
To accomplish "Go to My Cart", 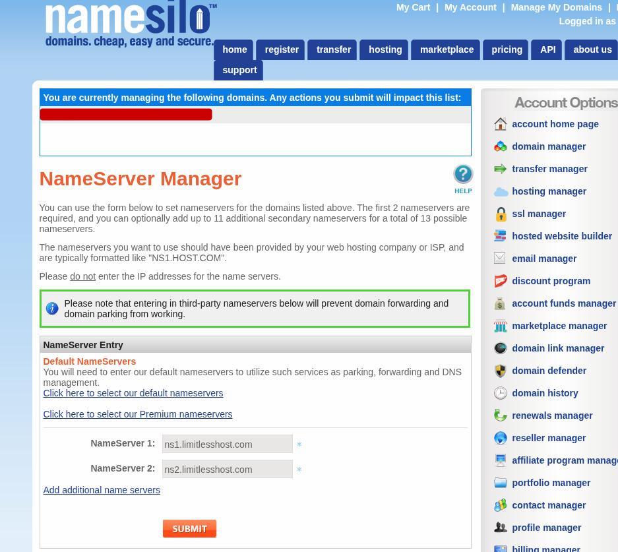I will 413,7.
